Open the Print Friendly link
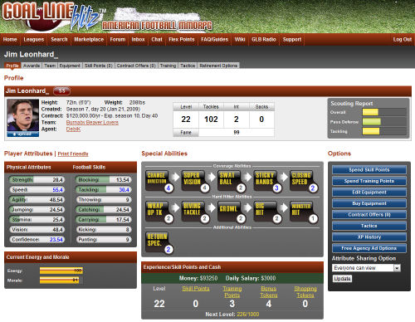 coord(73,154)
